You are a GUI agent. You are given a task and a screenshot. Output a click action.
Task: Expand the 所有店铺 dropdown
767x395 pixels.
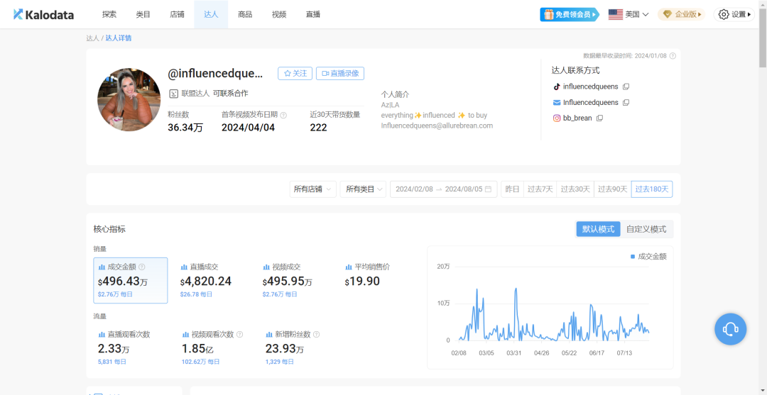tap(312, 189)
